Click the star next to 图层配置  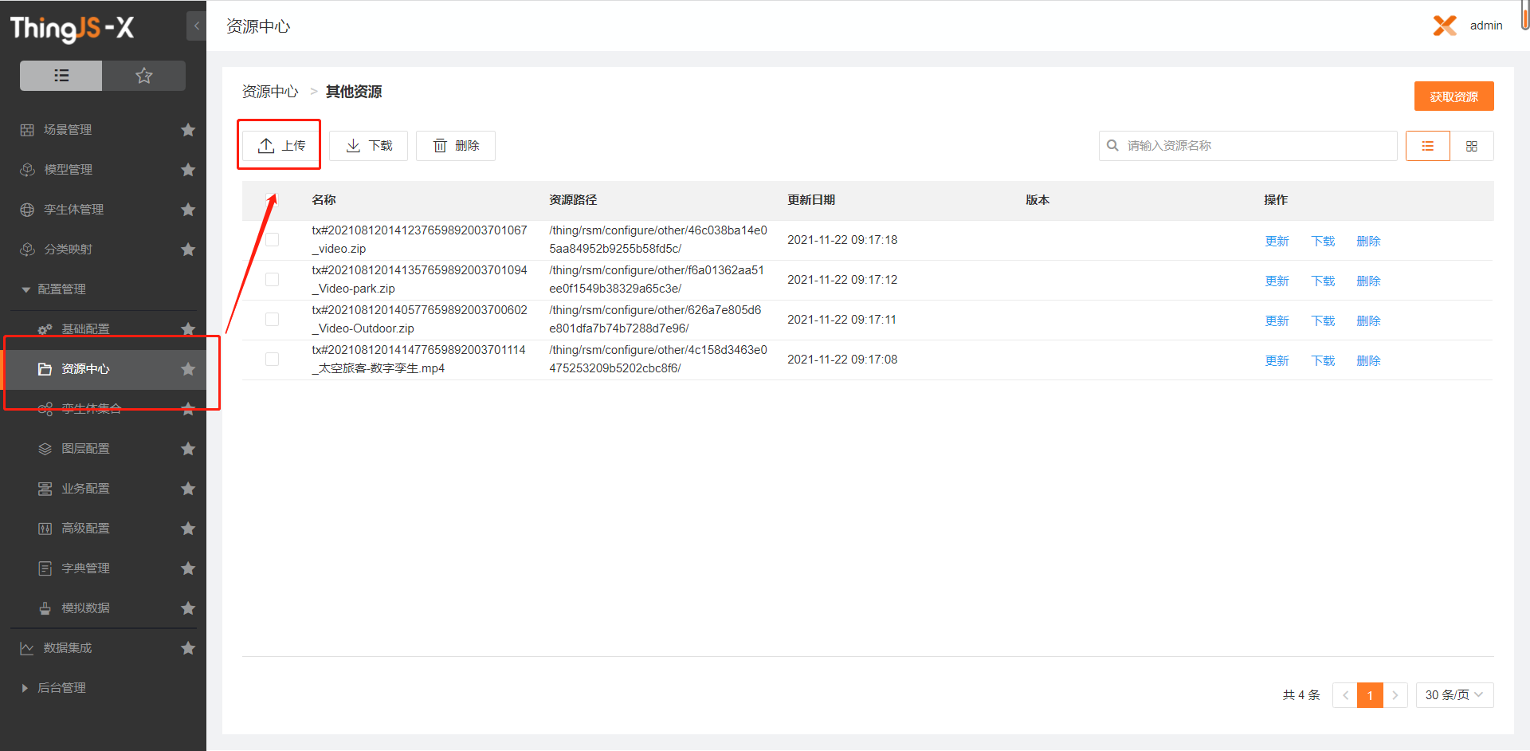188,449
